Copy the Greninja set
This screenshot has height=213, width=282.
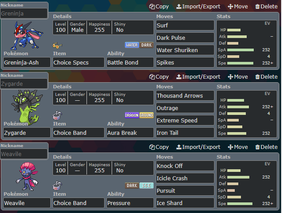pos(159,7)
